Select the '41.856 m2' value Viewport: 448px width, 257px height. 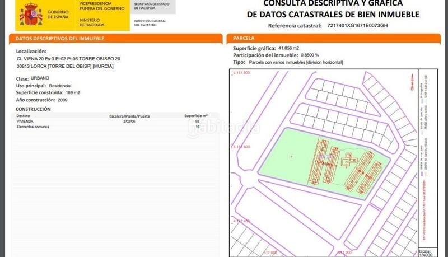[x=288, y=48]
